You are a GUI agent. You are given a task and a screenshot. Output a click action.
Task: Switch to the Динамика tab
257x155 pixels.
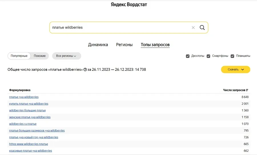(x=98, y=45)
